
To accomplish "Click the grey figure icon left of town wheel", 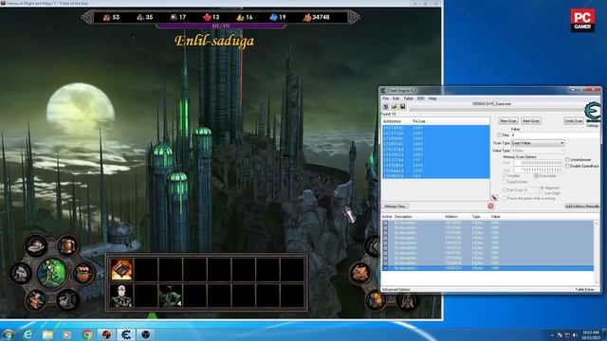I will (x=20, y=273).
